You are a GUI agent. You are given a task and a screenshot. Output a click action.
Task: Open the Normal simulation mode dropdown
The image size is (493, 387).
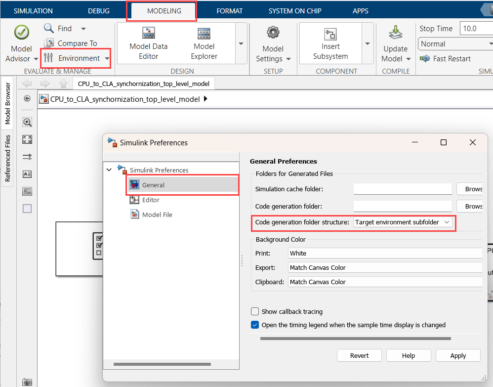[455, 43]
